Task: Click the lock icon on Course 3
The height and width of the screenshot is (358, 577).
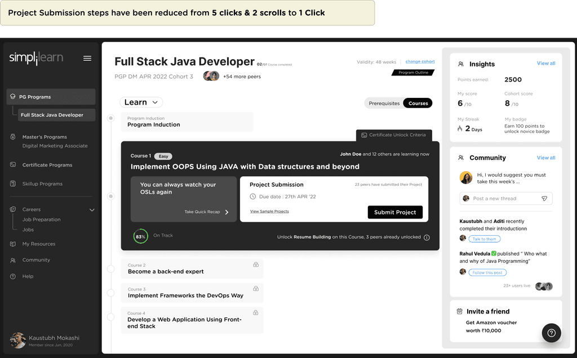Action: [256, 289]
